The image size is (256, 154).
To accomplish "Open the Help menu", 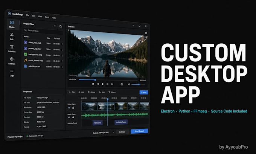I will [54, 18].
